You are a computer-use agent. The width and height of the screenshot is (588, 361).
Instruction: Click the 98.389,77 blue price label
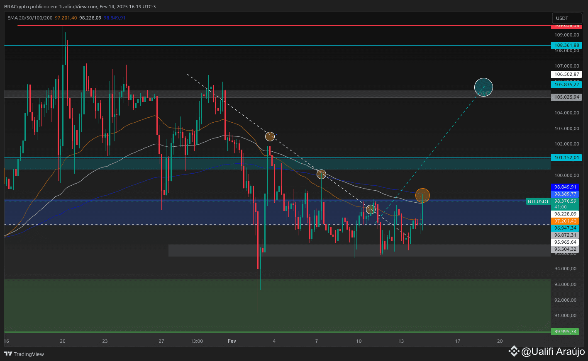point(565,194)
